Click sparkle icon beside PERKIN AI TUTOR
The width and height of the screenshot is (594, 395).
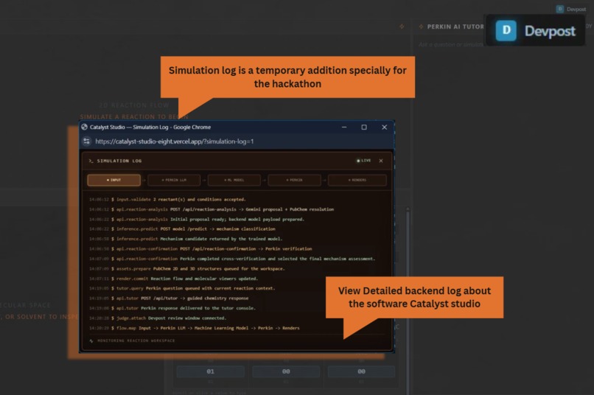click(x=422, y=27)
